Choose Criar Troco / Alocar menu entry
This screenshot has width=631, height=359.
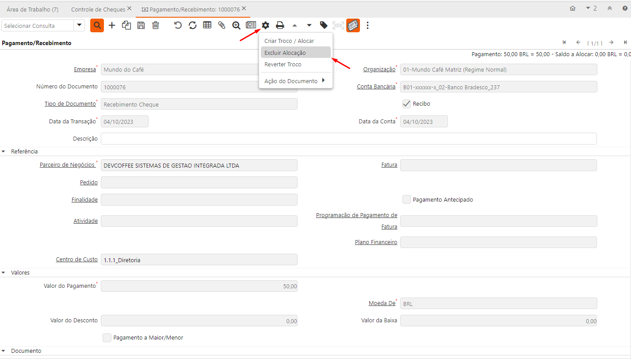click(289, 41)
